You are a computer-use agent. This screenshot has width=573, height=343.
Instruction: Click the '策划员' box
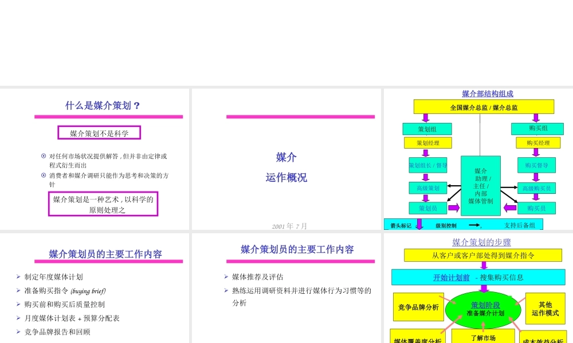(x=428, y=208)
